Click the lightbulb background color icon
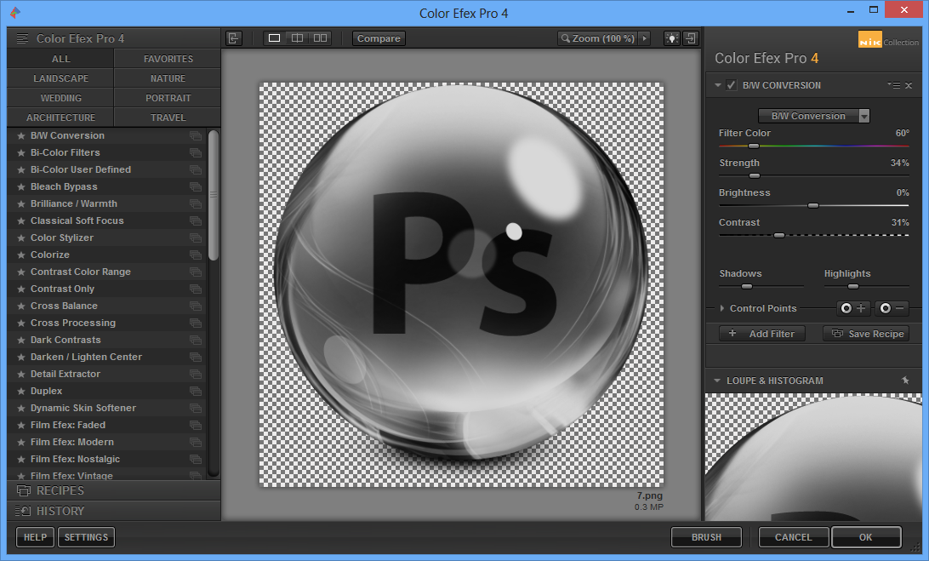 pos(672,38)
